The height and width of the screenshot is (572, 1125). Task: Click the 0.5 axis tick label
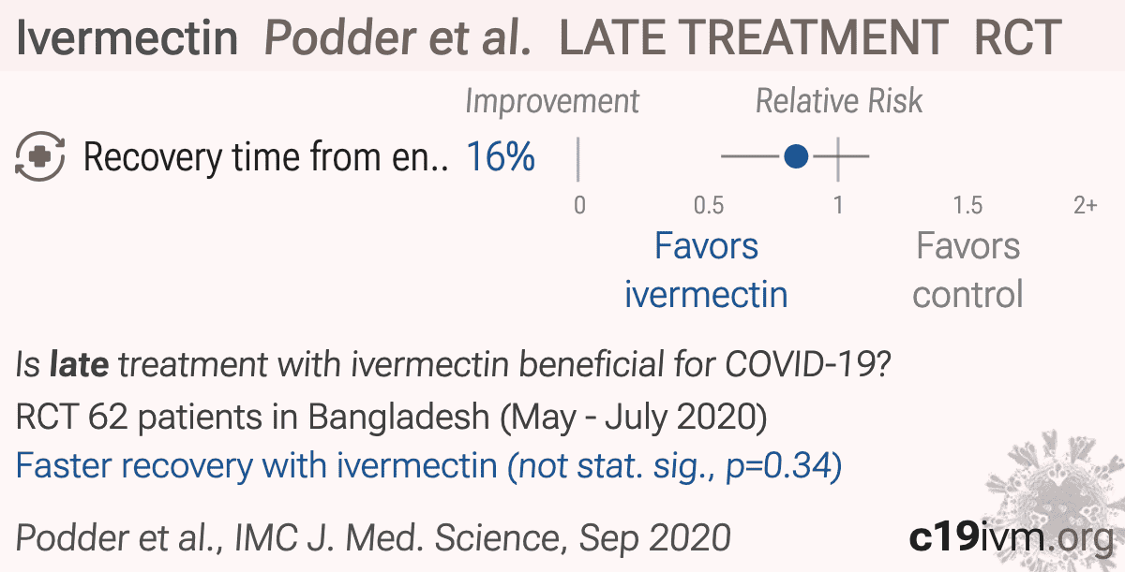click(709, 205)
